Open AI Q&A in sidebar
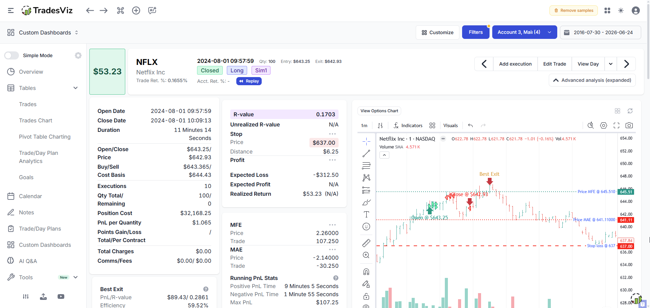The height and width of the screenshot is (308, 650). pyautogui.click(x=28, y=261)
